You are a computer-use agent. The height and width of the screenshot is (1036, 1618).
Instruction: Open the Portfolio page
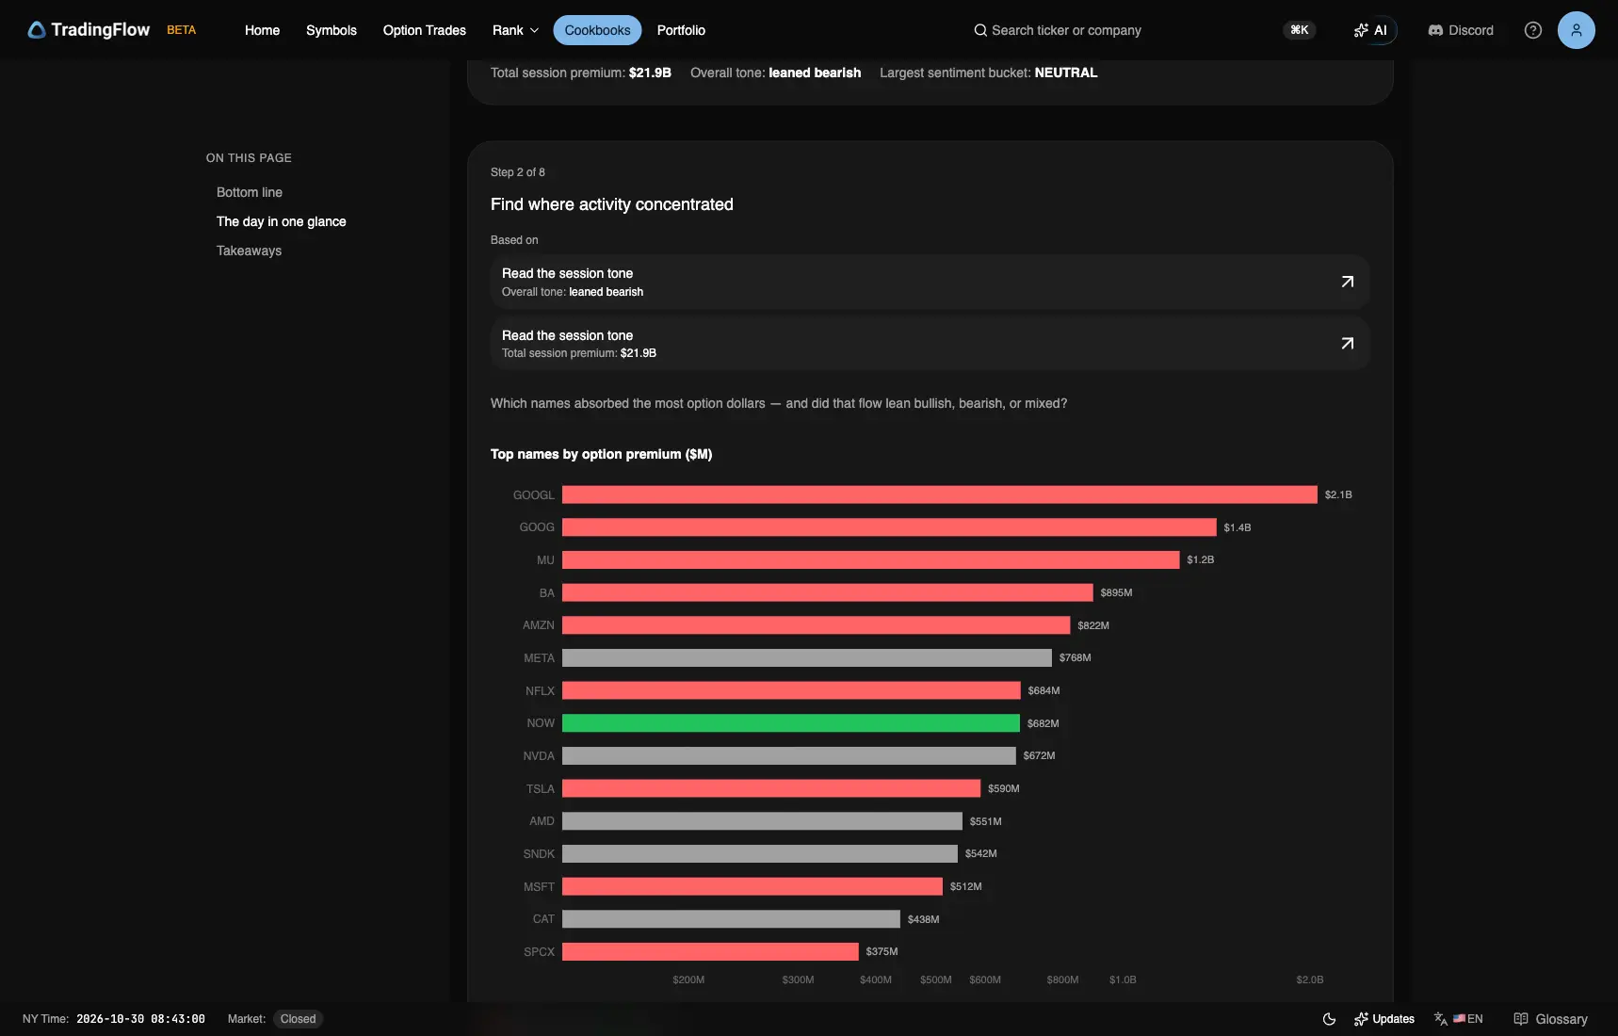[x=681, y=30]
